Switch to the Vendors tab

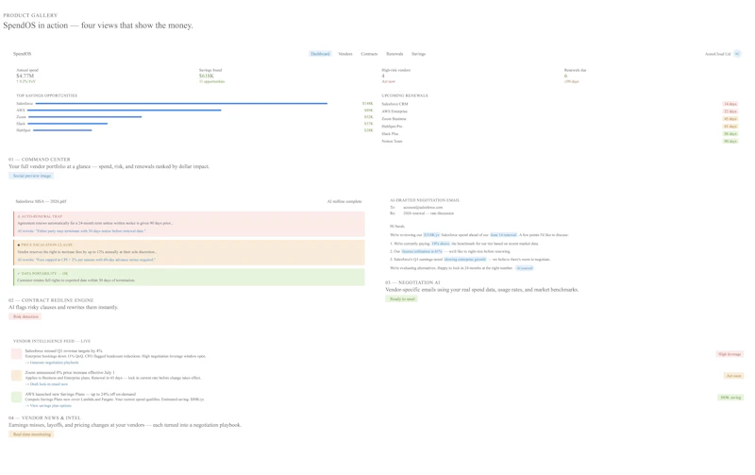click(345, 54)
